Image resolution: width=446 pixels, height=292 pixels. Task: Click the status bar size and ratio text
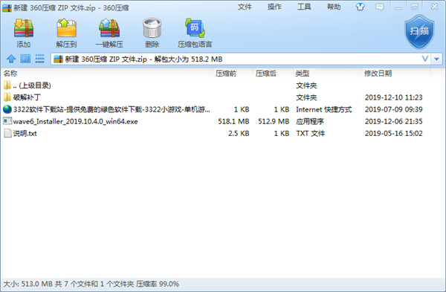pos(91,284)
